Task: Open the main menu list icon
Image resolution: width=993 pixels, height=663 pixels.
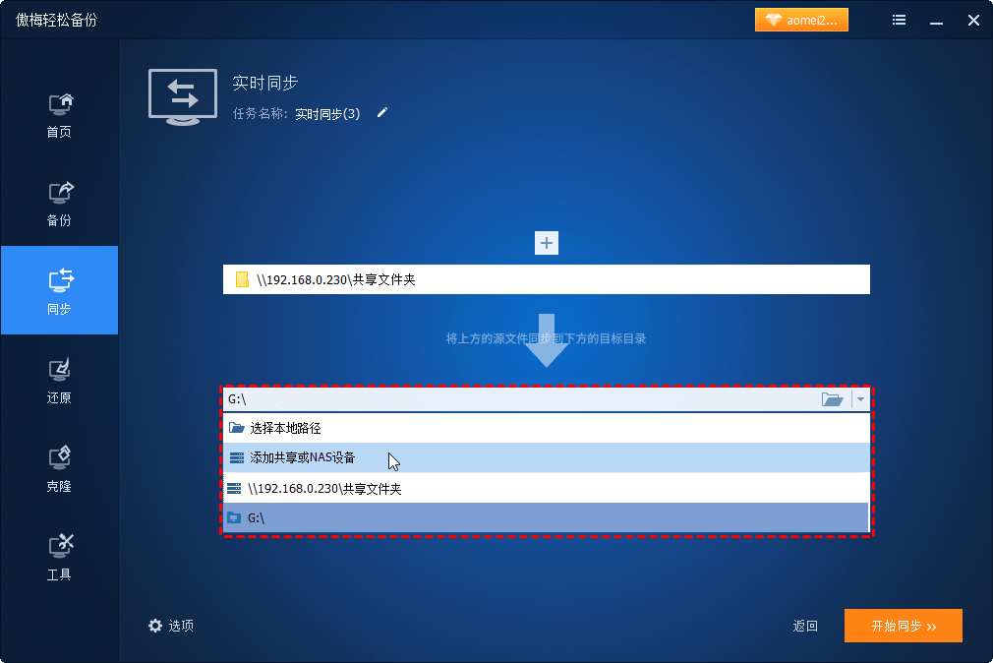Action: coord(899,20)
